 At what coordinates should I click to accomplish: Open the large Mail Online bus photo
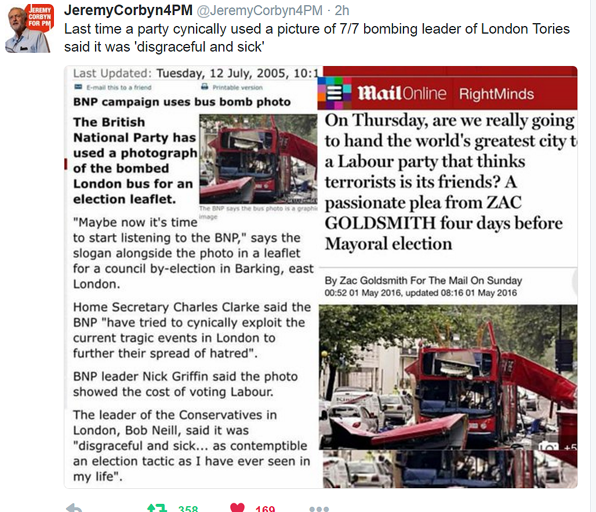pos(448,378)
